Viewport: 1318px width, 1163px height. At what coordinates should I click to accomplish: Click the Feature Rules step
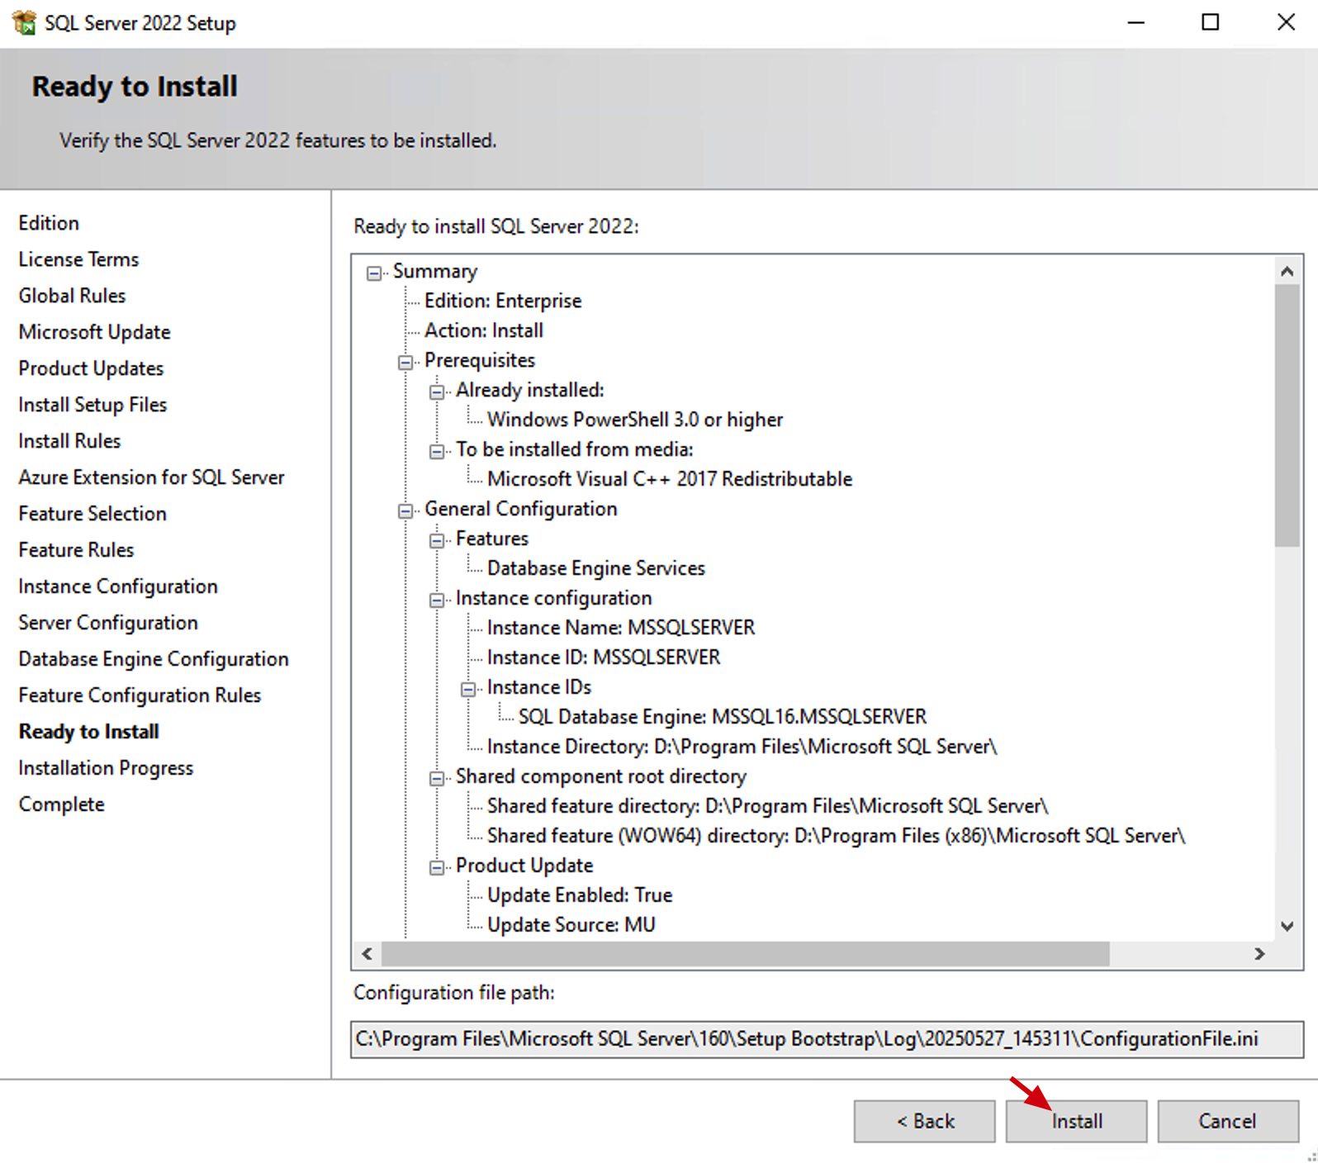click(76, 550)
